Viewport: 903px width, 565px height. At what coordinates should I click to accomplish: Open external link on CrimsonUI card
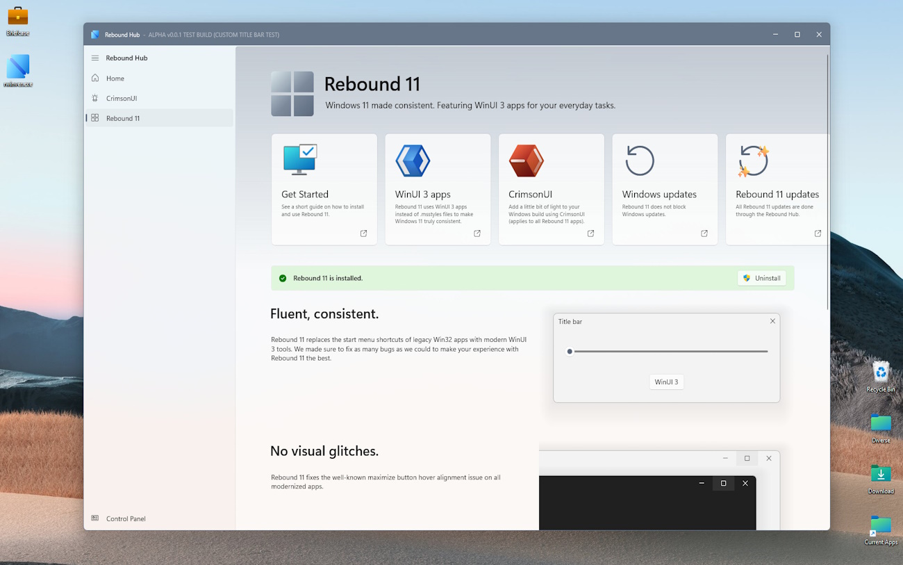pyautogui.click(x=590, y=234)
